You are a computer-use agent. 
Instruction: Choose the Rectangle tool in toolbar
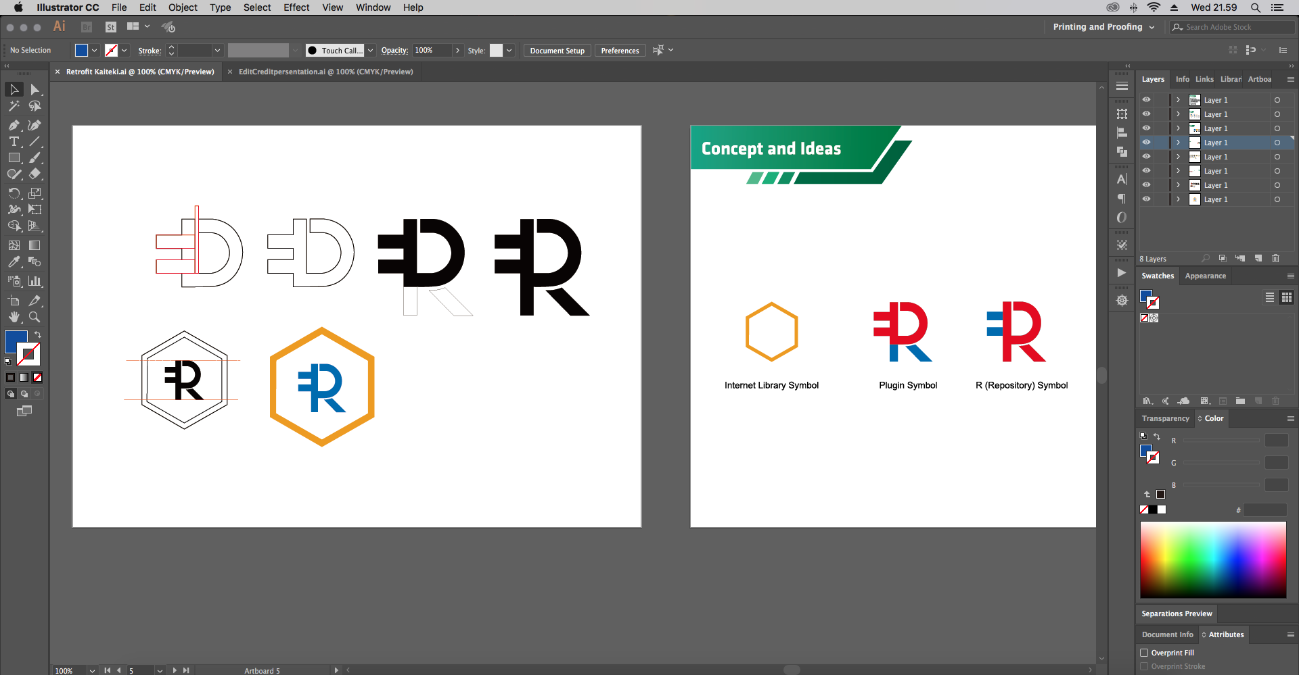coord(14,158)
